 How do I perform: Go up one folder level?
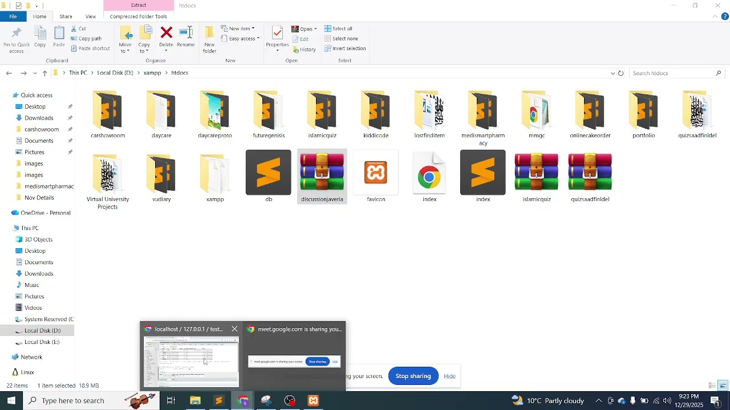pos(45,73)
